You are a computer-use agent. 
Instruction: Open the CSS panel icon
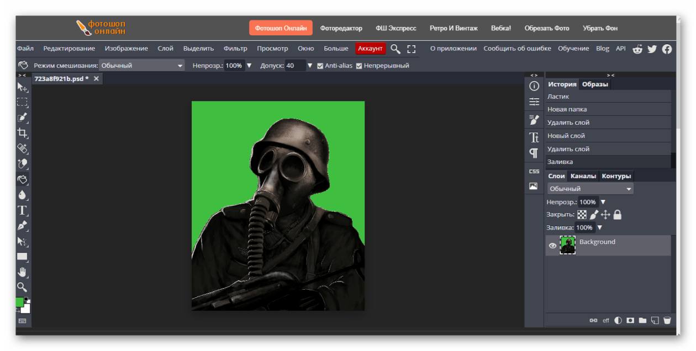click(534, 171)
